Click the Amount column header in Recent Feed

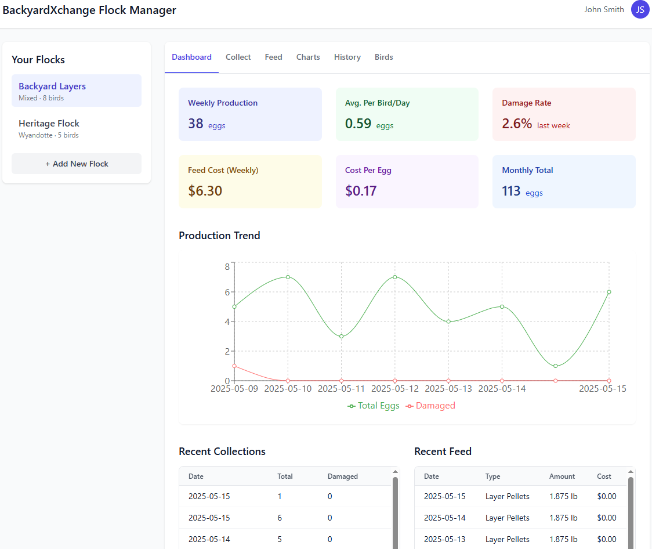pos(562,476)
